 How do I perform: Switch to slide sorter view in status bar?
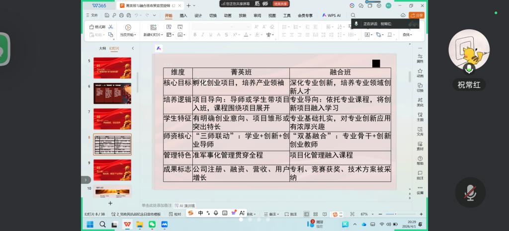click(x=316, y=214)
